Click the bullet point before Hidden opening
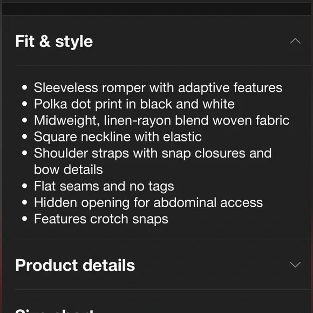Image resolution: width=313 pixels, height=313 pixels. pos(25,202)
